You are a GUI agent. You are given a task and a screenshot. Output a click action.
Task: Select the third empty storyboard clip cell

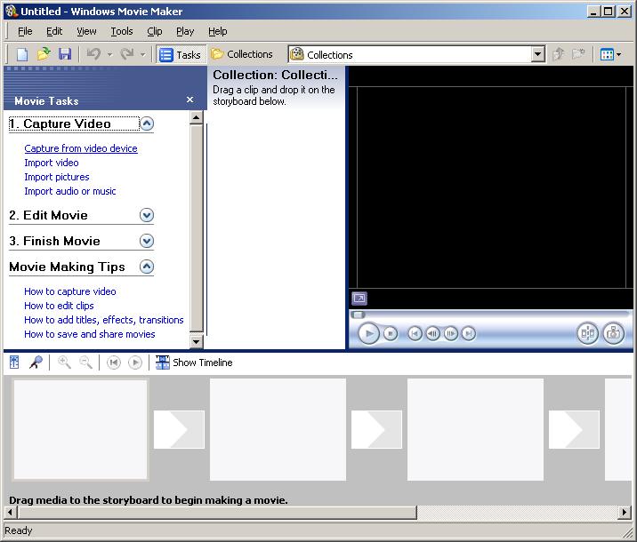(475, 430)
